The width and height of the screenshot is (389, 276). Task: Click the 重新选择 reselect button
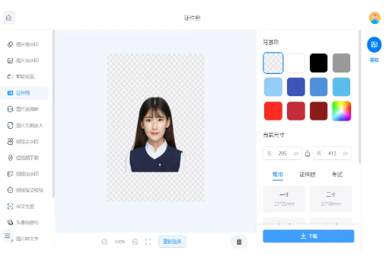pyautogui.click(x=172, y=242)
